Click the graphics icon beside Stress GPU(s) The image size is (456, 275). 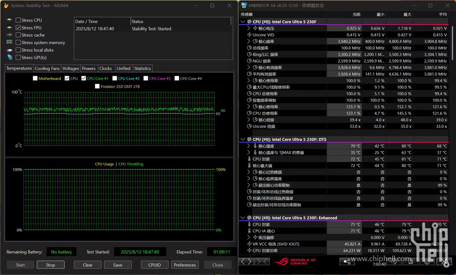tap(10, 57)
